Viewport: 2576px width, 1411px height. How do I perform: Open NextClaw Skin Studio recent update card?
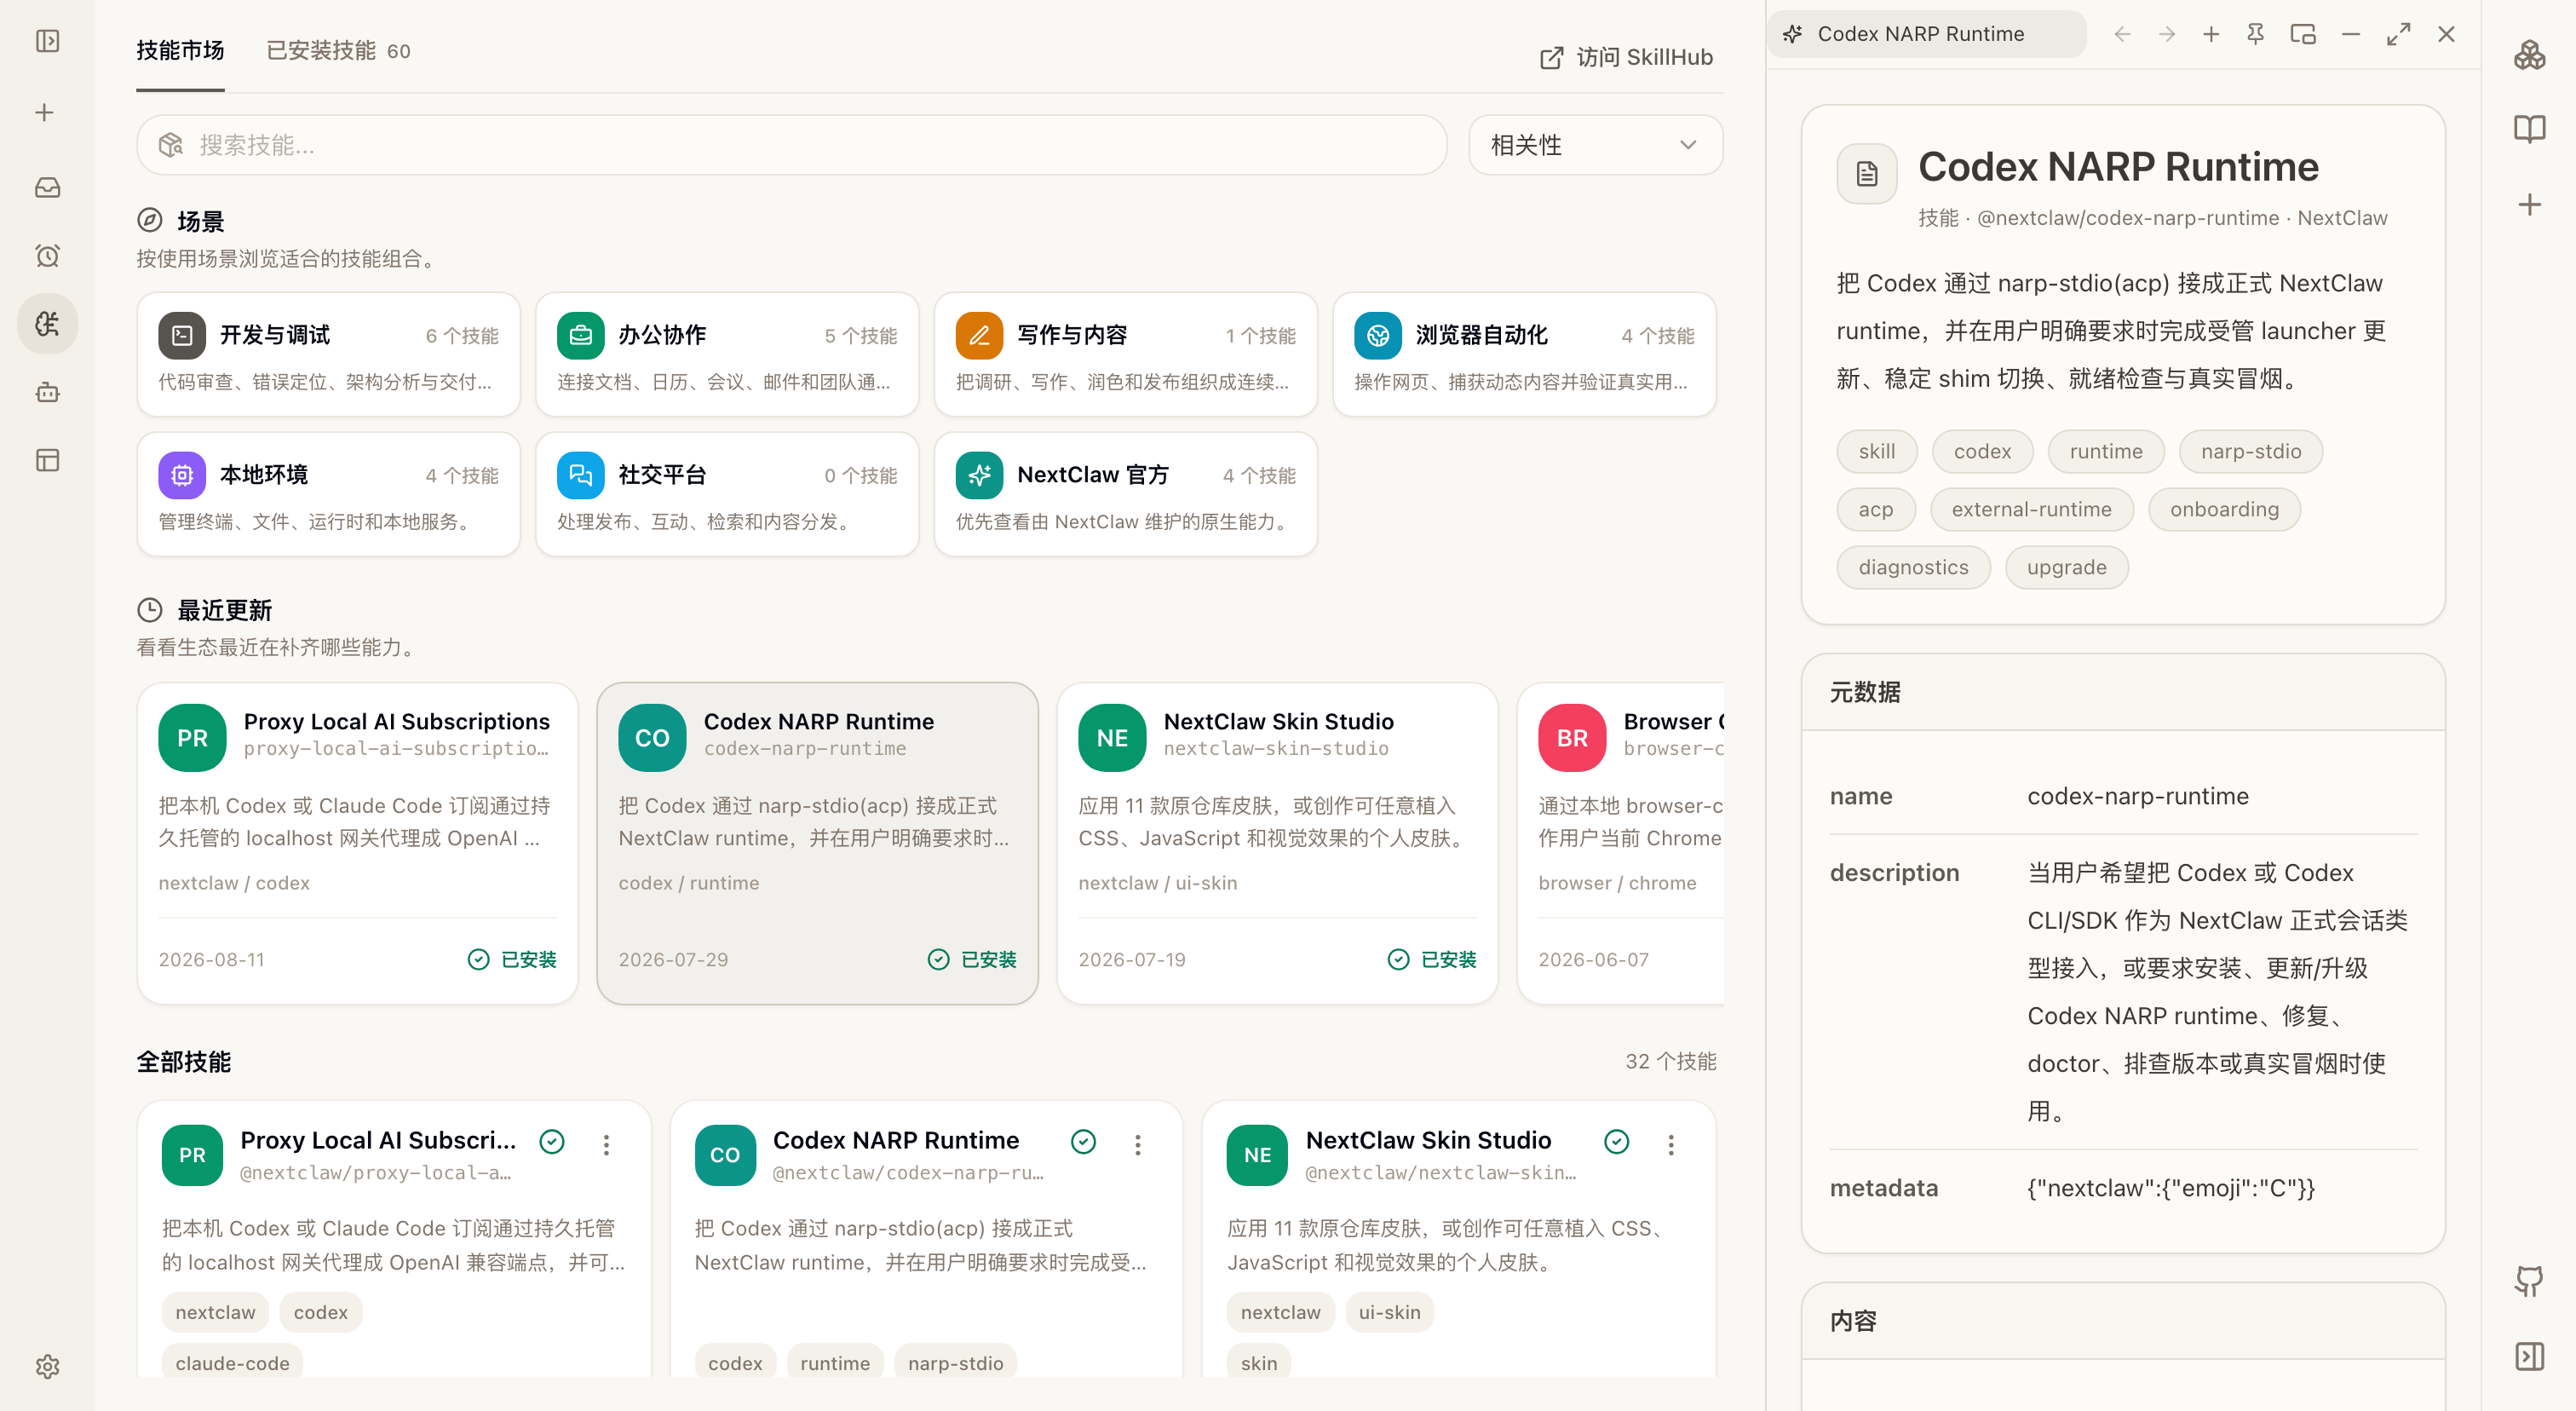tap(1277, 843)
